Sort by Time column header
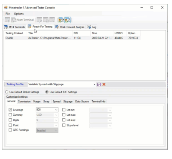Viewport: 172px width, 159px height. (102, 33)
